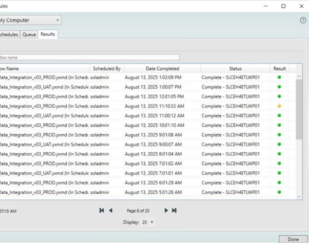309x243 pixels.
Task: Select the row completed 6:01:29 AM
Action: 148,183
